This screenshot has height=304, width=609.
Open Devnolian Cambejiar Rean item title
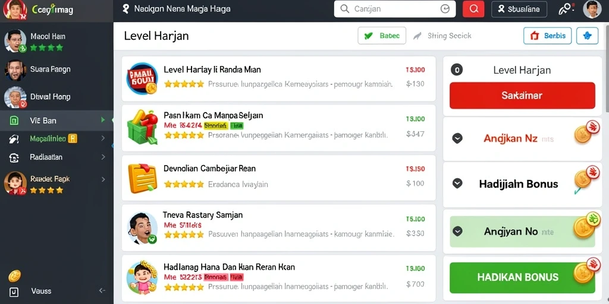point(209,169)
